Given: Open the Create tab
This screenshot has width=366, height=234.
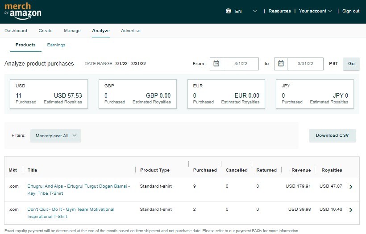Looking at the screenshot, I should point(46,31).
